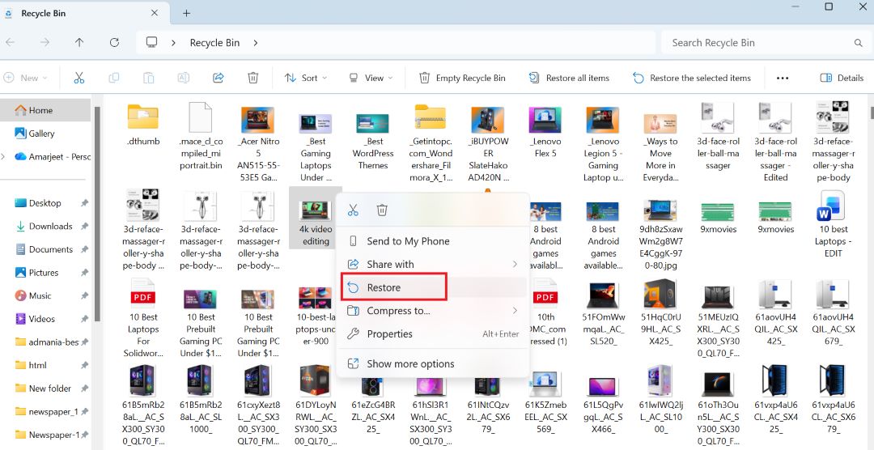Open Videos in the sidebar
The height and width of the screenshot is (450, 874).
(42, 319)
